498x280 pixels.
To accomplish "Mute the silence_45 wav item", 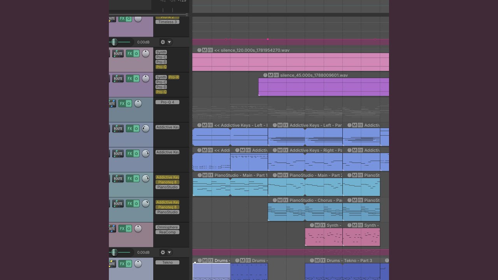I will click(x=271, y=75).
